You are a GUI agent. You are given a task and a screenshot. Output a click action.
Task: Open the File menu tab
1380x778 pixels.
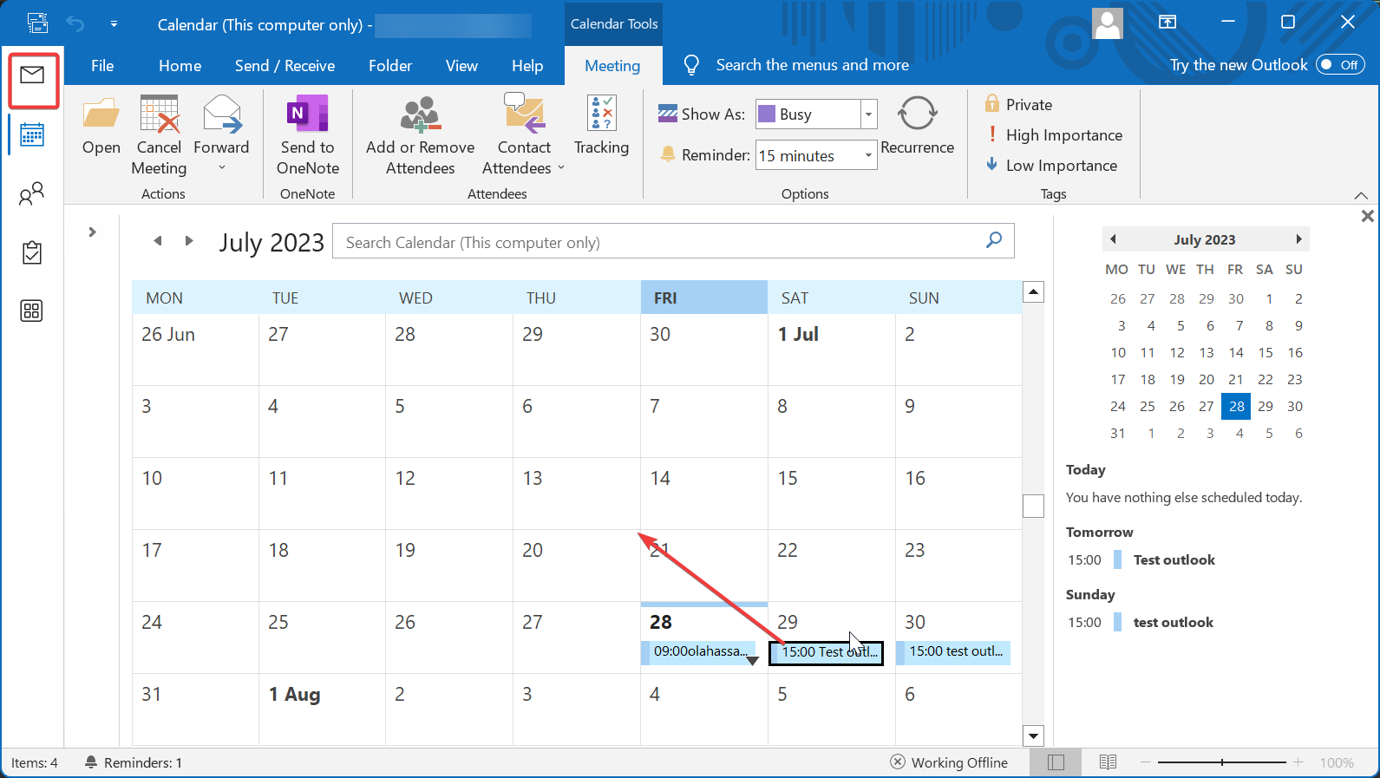click(102, 66)
